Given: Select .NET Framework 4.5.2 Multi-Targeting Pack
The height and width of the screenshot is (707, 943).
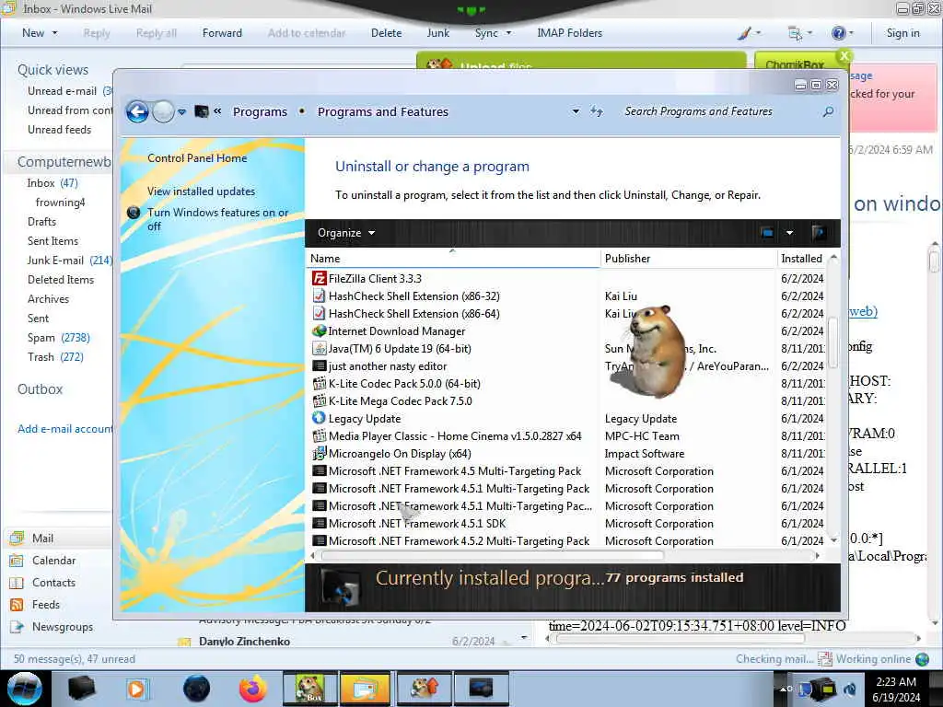Looking at the screenshot, I should (x=567, y=541).
